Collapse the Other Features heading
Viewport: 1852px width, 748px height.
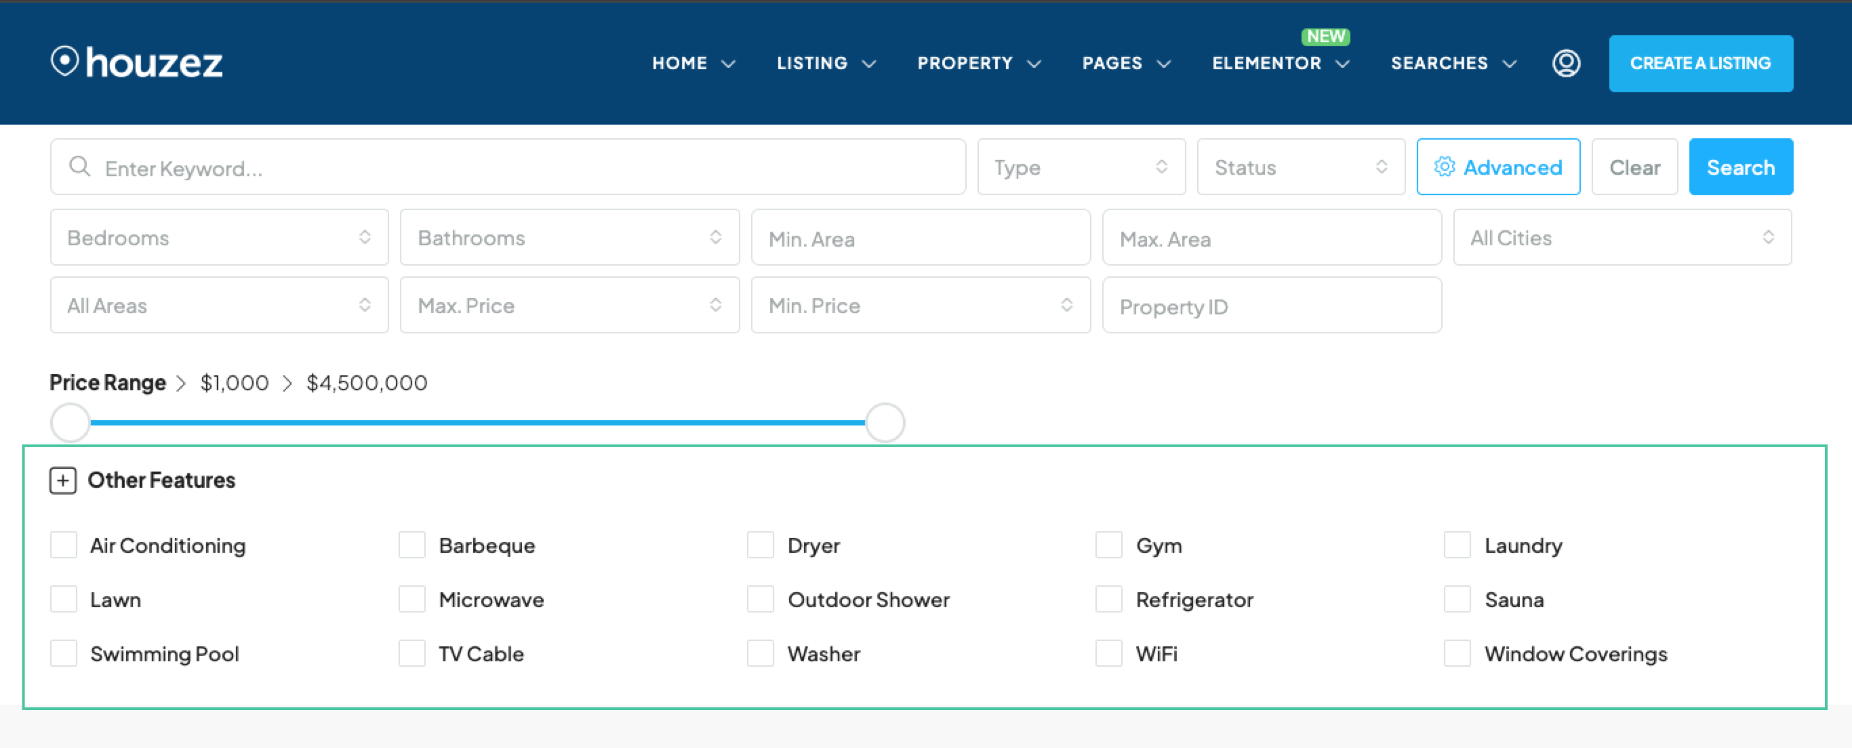coord(161,480)
